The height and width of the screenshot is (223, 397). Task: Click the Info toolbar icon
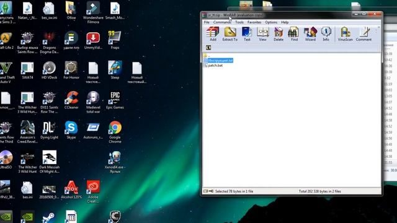point(326,34)
